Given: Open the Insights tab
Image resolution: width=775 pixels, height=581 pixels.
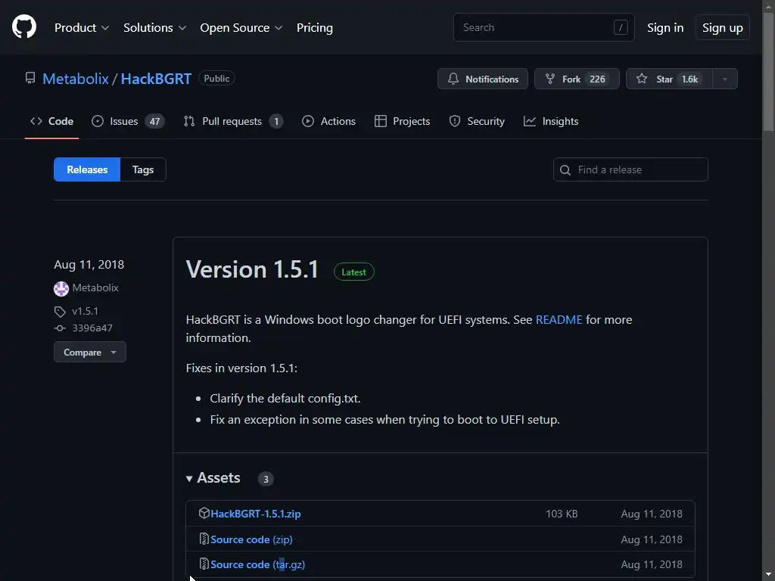Looking at the screenshot, I should click(551, 121).
